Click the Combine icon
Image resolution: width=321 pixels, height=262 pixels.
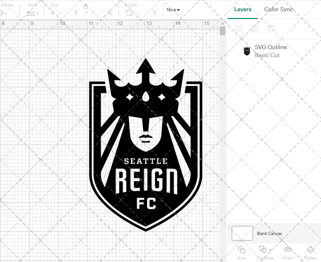(263, 249)
